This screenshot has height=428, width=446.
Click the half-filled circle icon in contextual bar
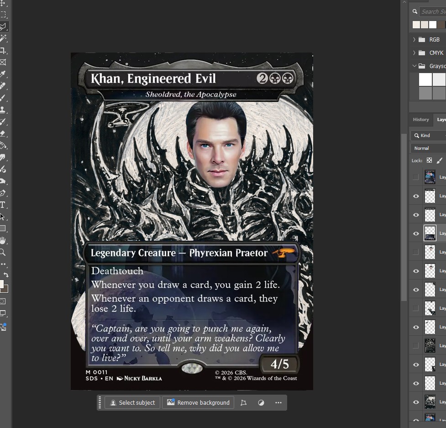click(261, 403)
